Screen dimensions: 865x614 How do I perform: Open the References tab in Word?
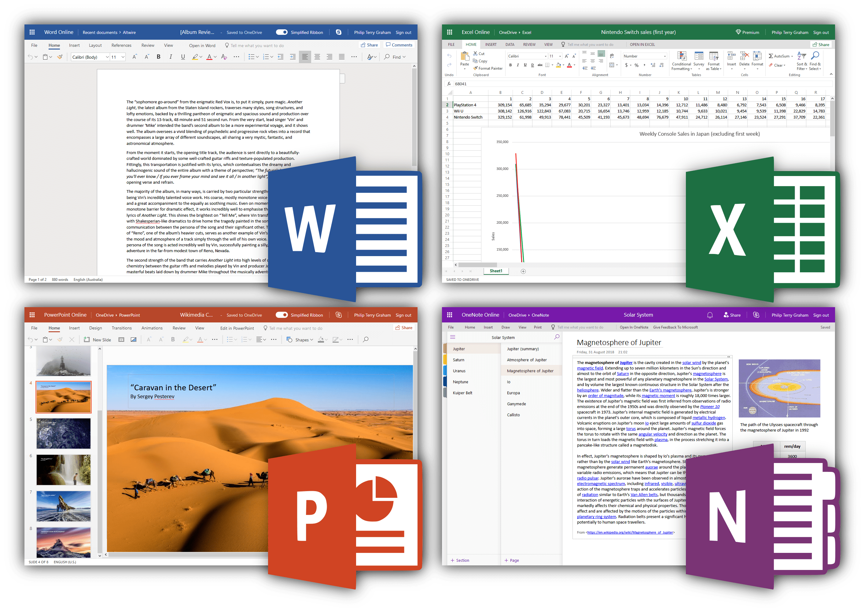pos(121,45)
